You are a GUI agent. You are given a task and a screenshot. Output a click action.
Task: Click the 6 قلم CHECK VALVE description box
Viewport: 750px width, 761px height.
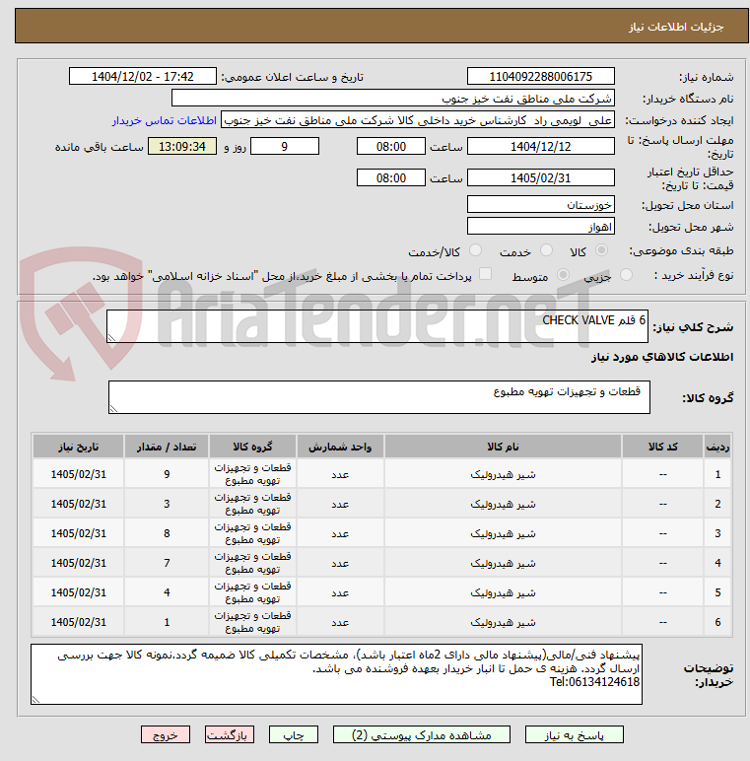pos(376,326)
